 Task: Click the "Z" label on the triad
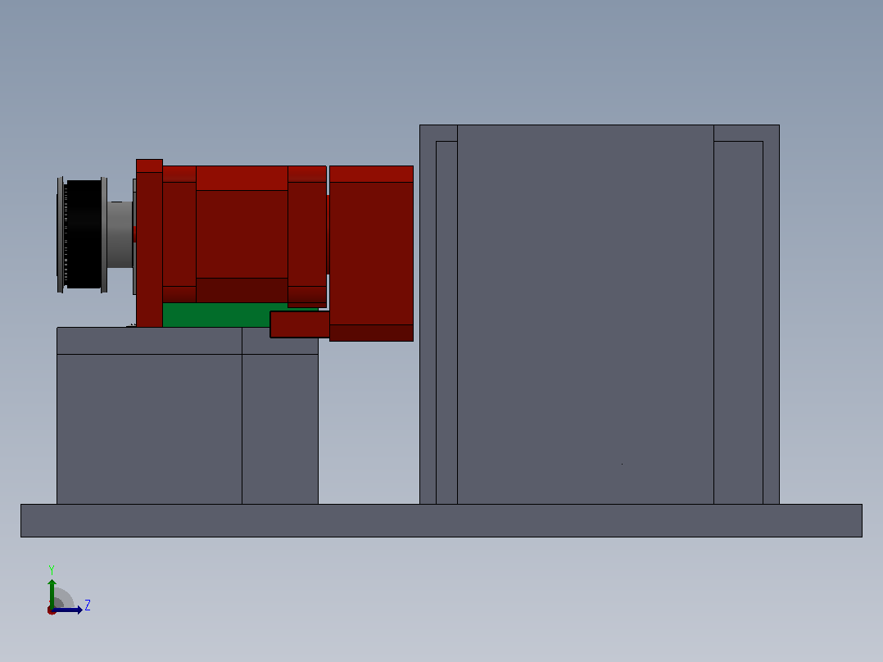(88, 605)
